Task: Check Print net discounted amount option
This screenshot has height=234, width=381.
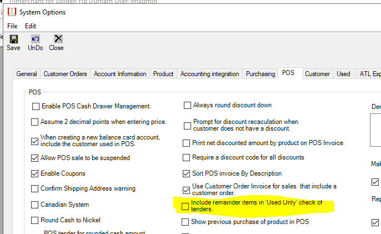Action: click(187, 143)
